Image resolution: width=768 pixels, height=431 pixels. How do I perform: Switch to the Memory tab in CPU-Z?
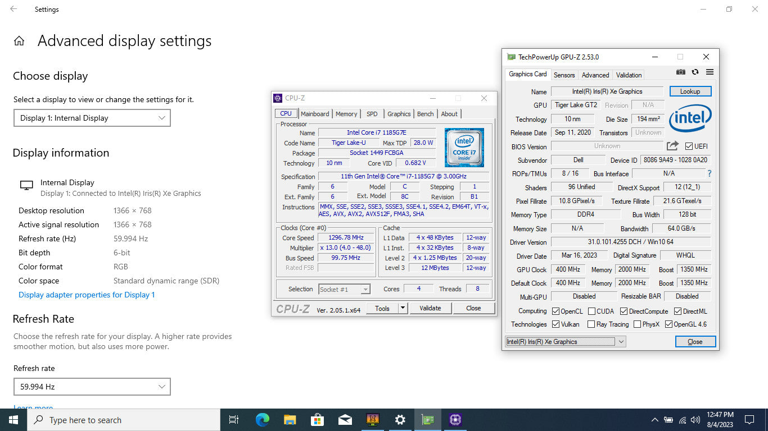click(346, 113)
